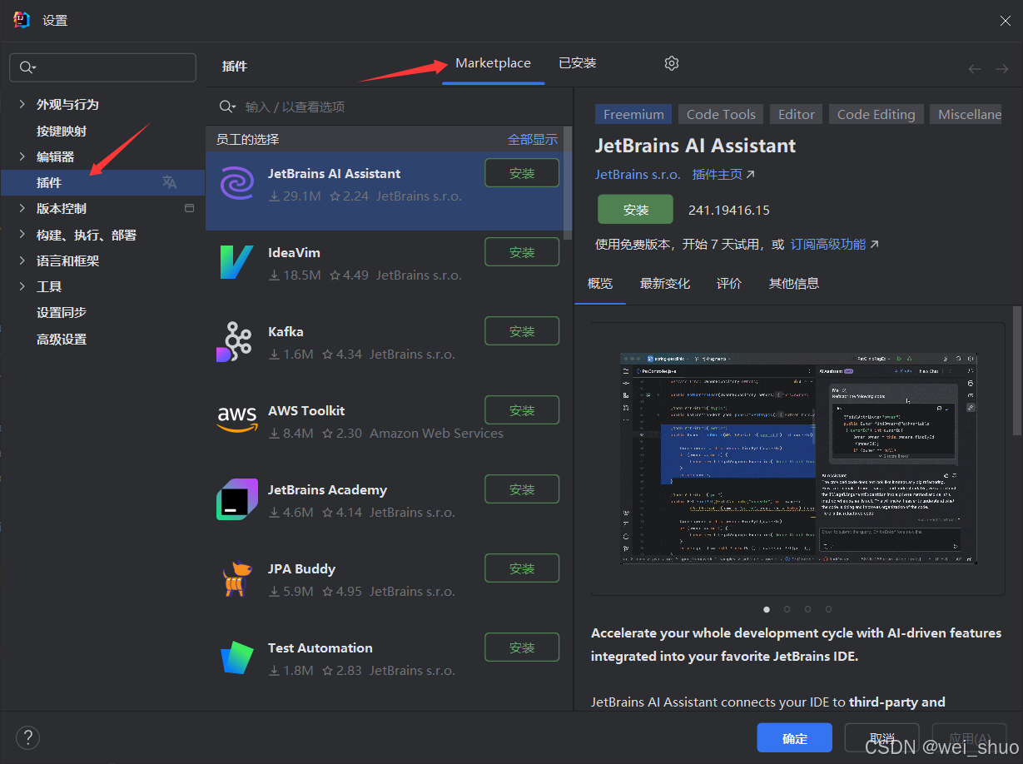Viewport: 1023px width, 764px height.
Task: Open the 按键映射 settings page
Action: (x=62, y=131)
